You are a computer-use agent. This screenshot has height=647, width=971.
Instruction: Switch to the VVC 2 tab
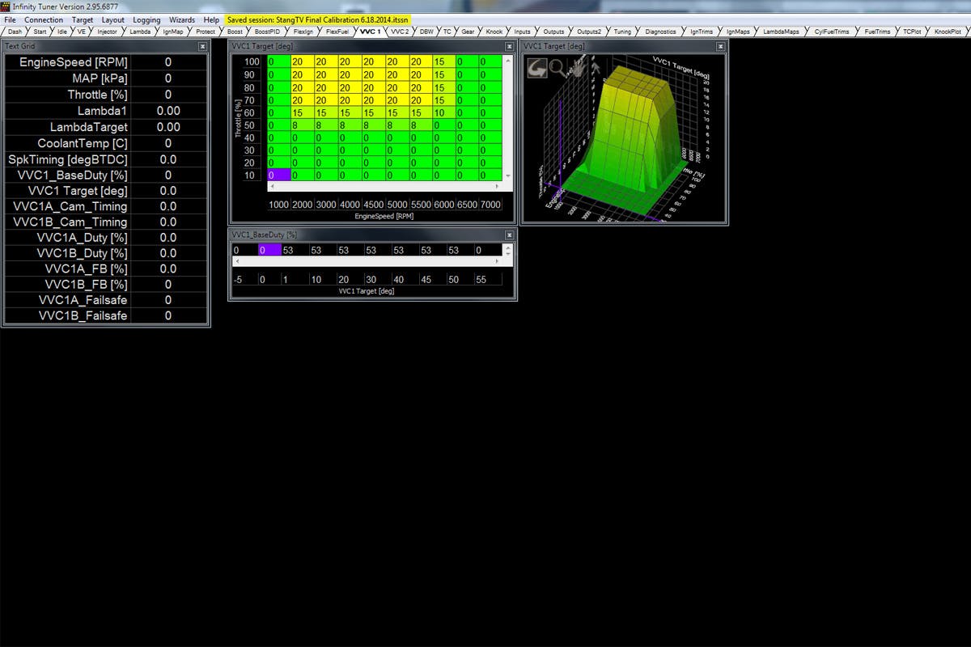click(400, 32)
